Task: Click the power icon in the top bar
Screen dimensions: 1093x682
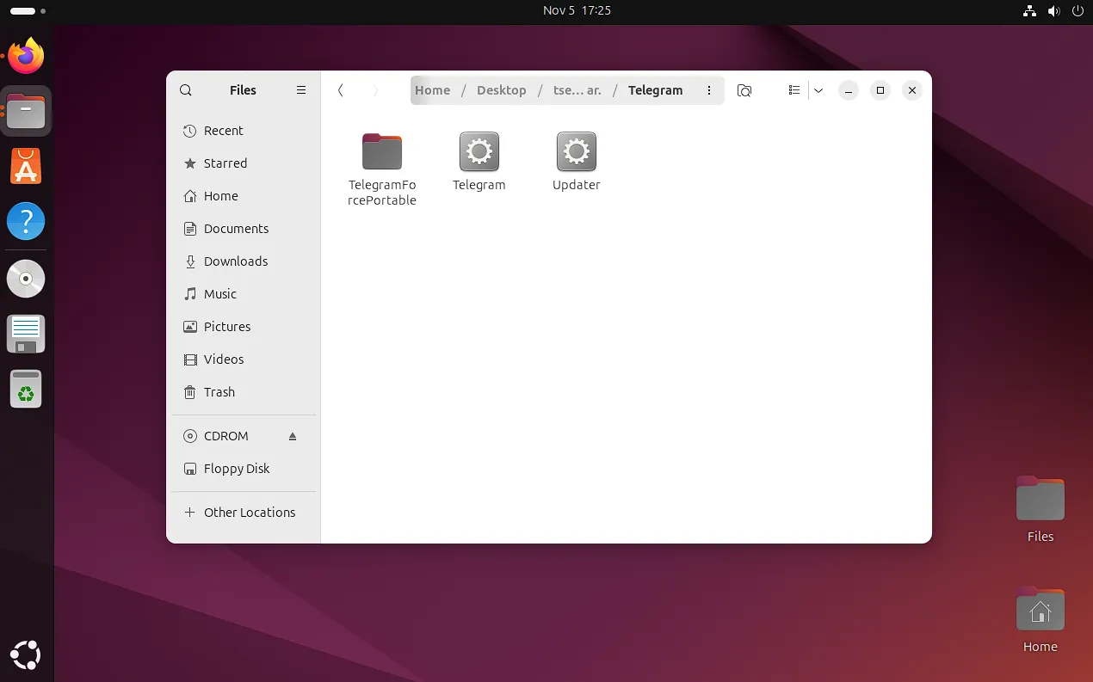Action: (1078, 11)
